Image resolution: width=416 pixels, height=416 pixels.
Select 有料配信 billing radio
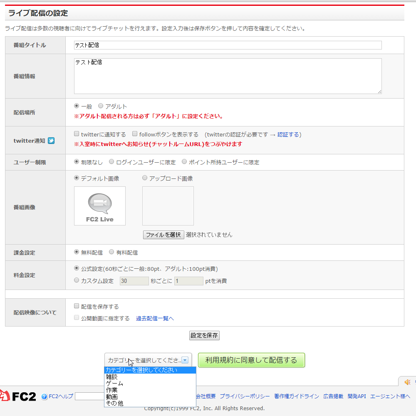pyautogui.click(x=111, y=252)
